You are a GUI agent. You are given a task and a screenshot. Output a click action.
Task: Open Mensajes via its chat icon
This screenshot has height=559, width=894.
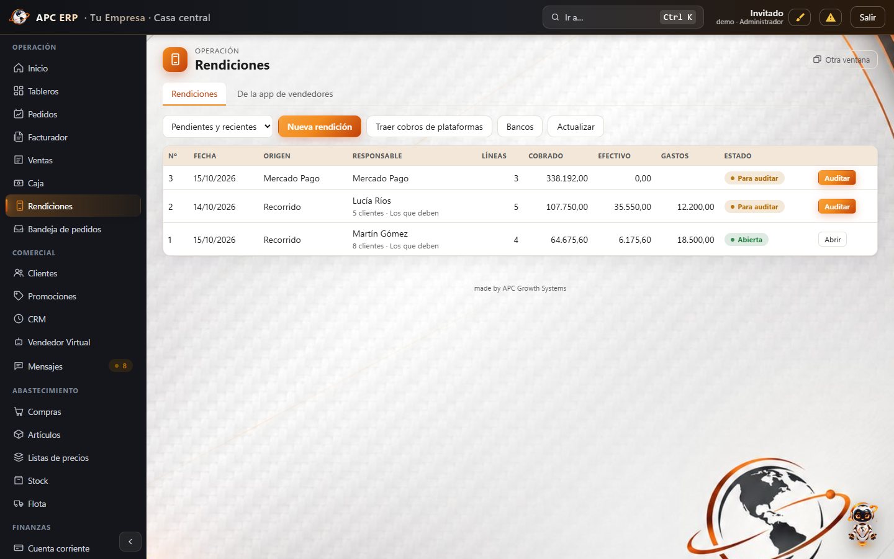19,366
